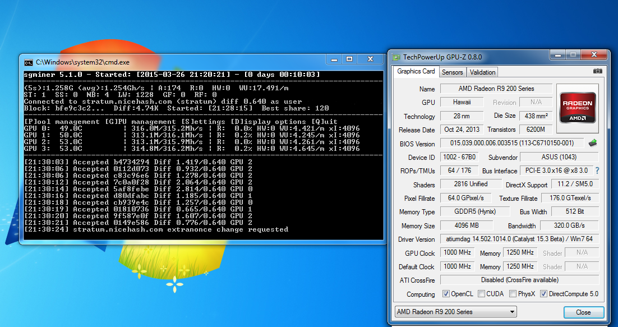The image size is (618, 327).
Task: Click the DirectX Support field 11.2 / SM5.0
Action: pyautogui.click(x=575, y=184)
